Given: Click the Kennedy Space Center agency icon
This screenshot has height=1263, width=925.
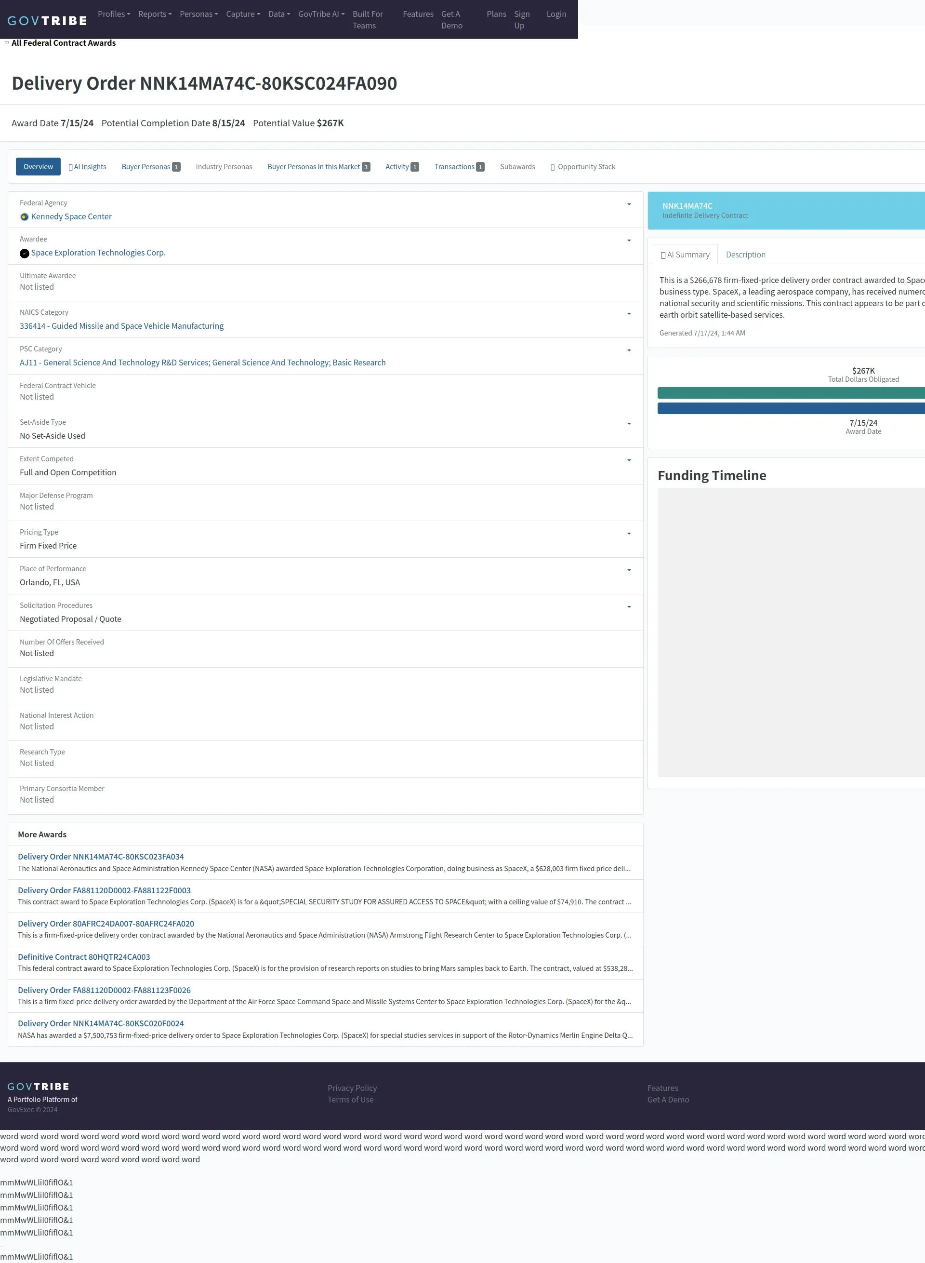Looking at the screenshot, I should 25,217.
